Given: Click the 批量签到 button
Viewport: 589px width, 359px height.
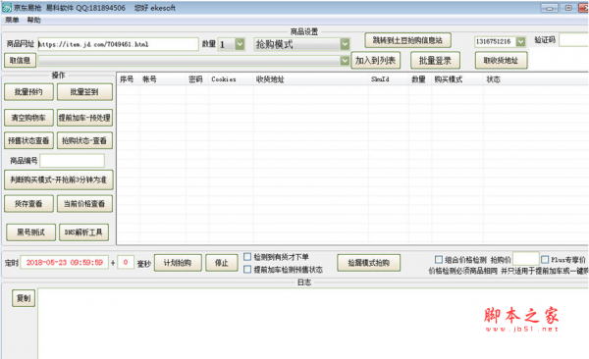Looking at the screenshot, I should tap(84, 92).
